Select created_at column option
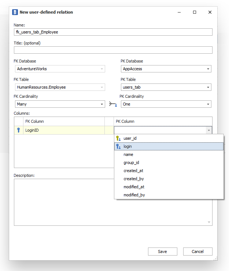The image size is (229, 271). click(x=133, y=171)
